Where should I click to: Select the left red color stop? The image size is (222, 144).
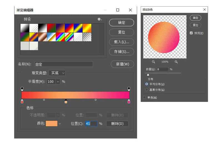pyautogui.click(x=22, y=102)
